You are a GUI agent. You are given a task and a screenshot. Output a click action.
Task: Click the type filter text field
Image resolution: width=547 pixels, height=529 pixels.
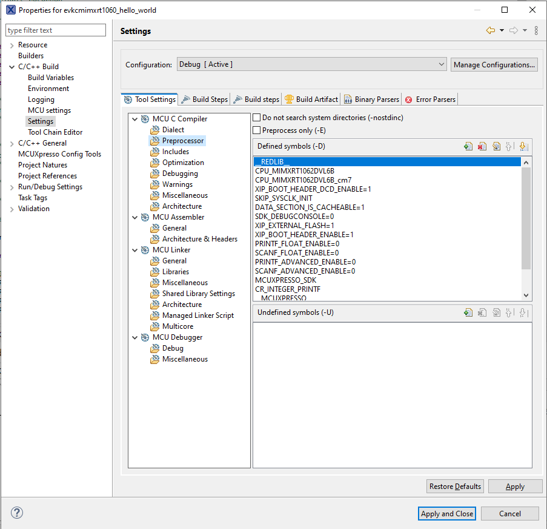coord(56,30)
